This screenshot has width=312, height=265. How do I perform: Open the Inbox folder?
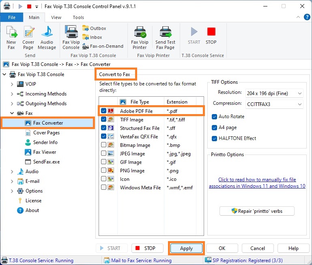(92, 37)
